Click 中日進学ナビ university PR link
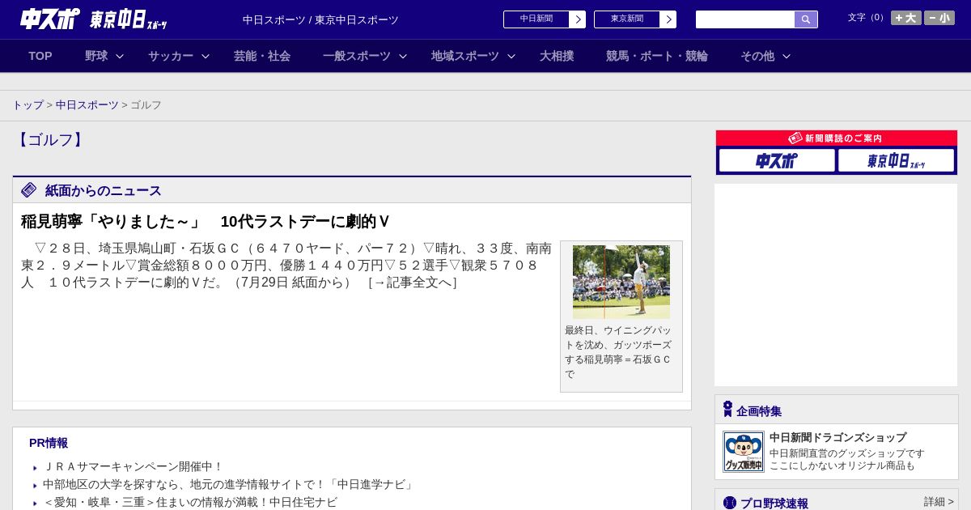 (x=229, y=485)
